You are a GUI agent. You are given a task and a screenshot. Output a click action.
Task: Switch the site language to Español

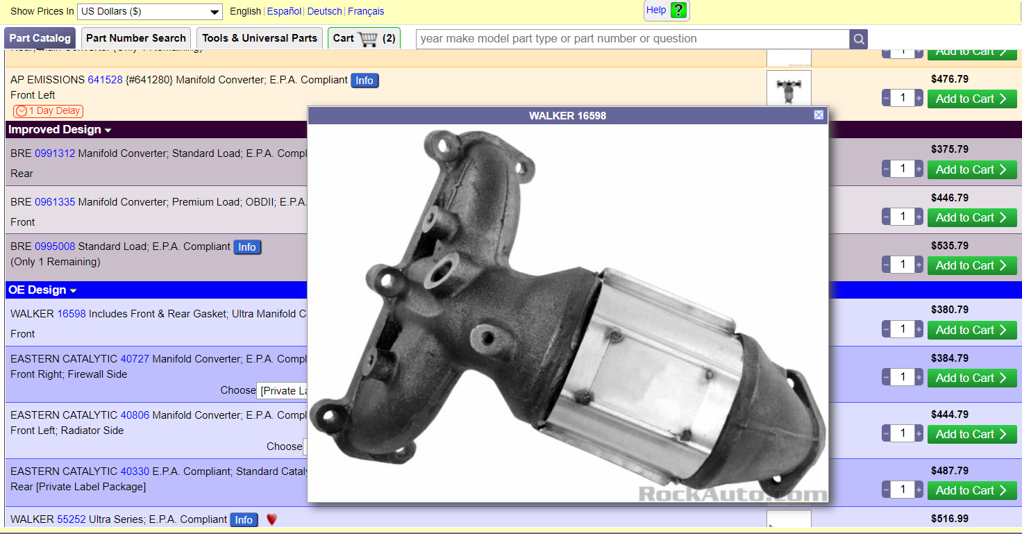[284, 11]
